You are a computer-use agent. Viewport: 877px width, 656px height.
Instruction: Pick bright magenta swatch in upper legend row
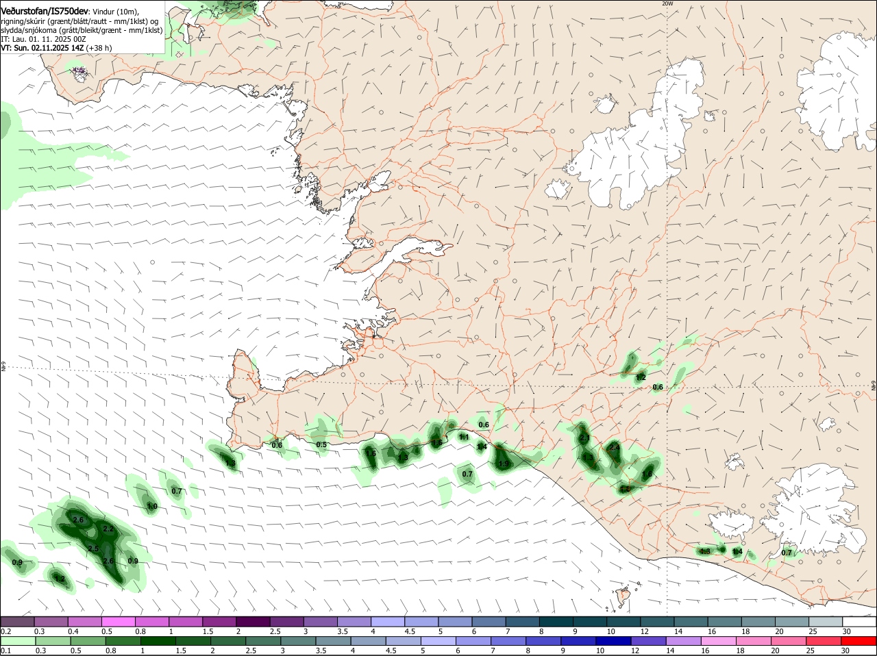[x=117, y=621]
